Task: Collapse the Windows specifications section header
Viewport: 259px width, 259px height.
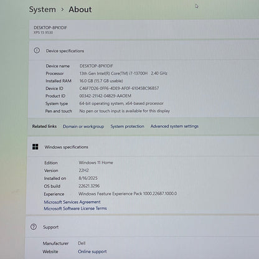Action: (x=143, y=147)
